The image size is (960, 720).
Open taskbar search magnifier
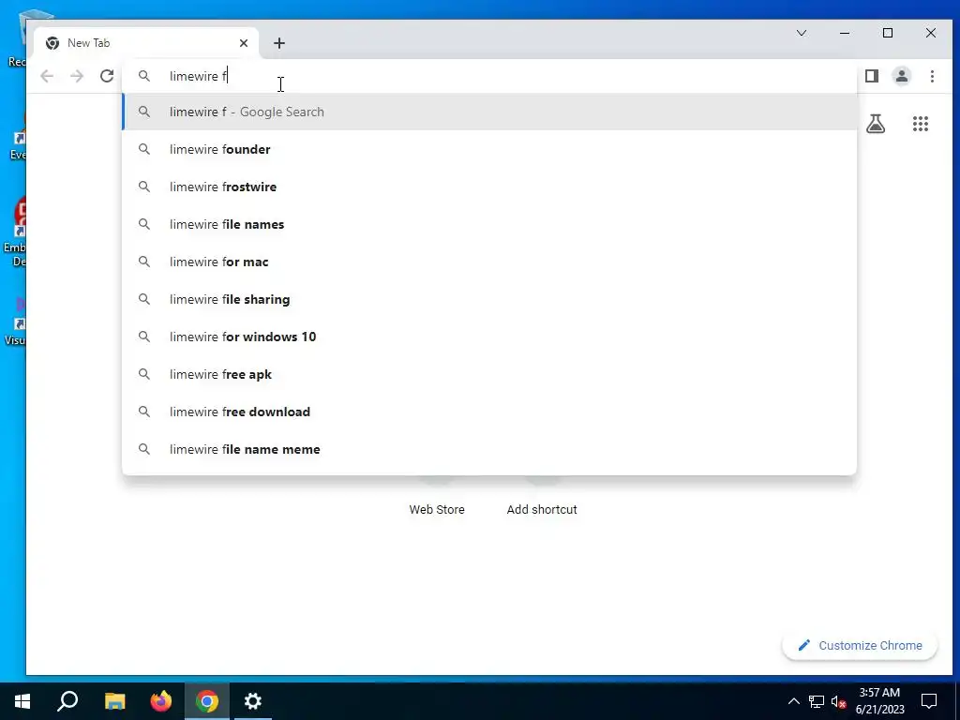coord(67,701)
